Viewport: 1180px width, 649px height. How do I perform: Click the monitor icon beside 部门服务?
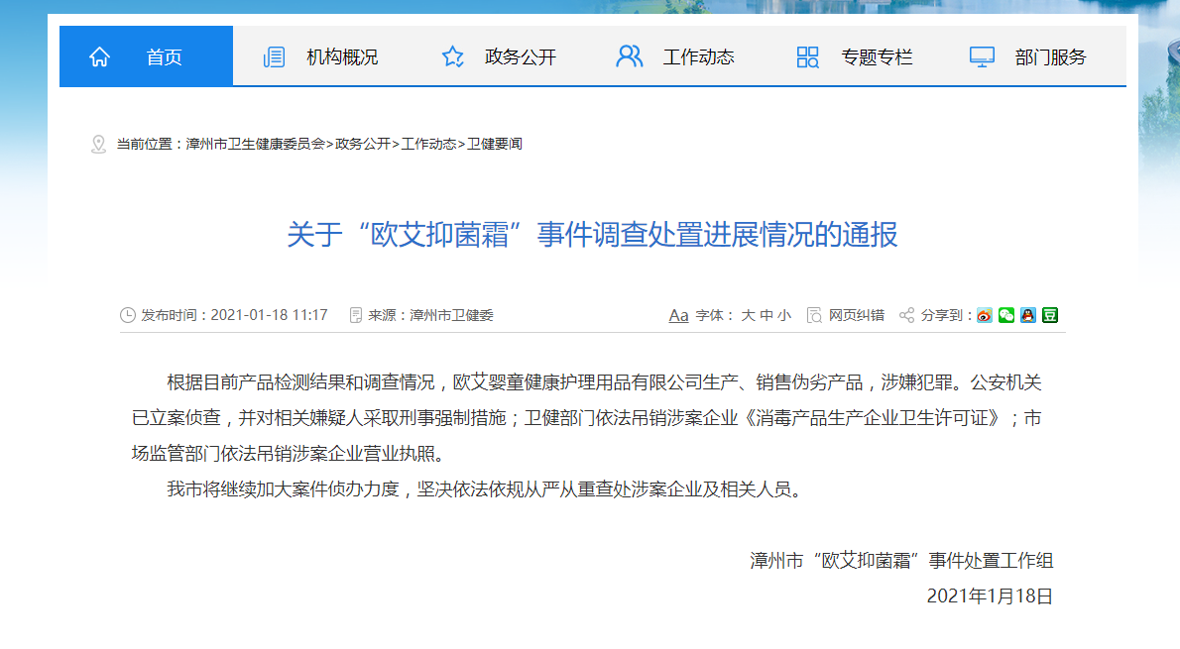(x=982, y=56)
